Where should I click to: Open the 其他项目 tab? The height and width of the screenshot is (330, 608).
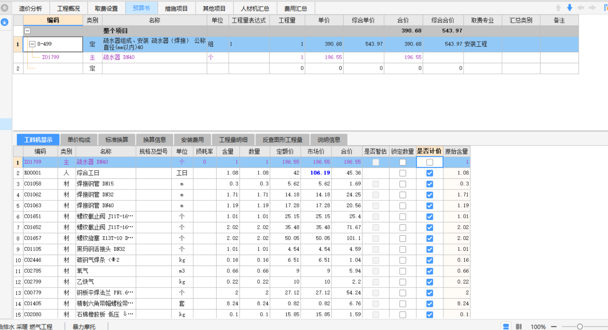pos(214,8)
